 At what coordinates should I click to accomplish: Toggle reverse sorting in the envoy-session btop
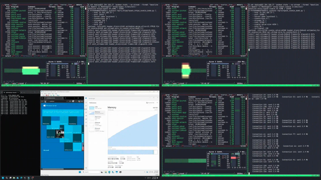(x=224, y=5)
